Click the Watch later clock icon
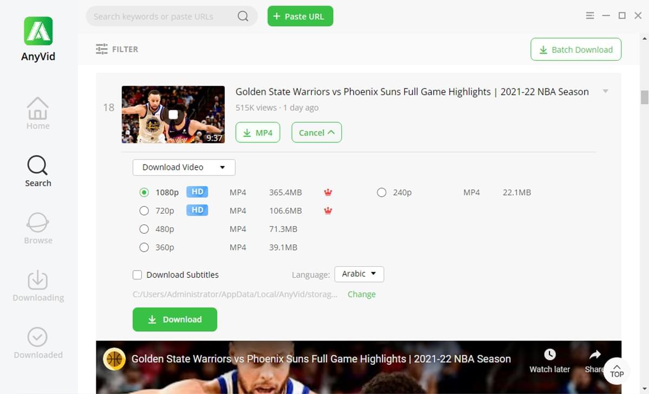 click(550, 354)
